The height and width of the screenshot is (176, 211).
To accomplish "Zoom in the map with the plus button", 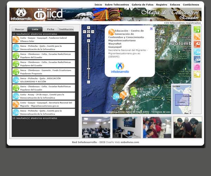I will (89, 41).
